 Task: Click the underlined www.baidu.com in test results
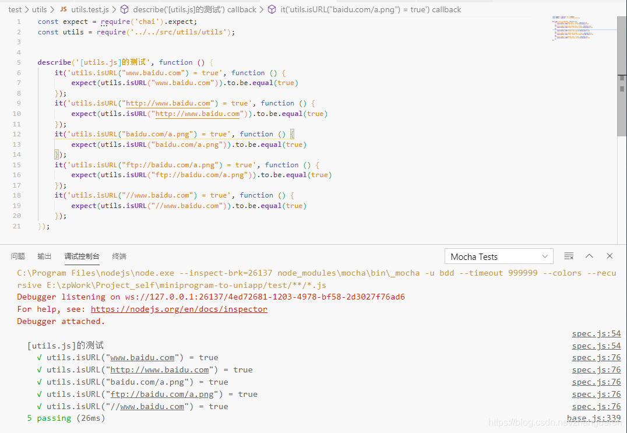tap(143, 357)
